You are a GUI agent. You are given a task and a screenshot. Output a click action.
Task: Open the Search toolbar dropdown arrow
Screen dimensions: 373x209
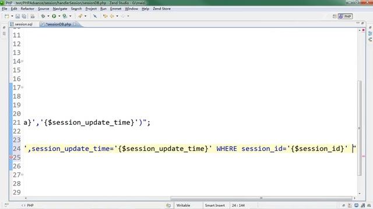pos(86,16)
